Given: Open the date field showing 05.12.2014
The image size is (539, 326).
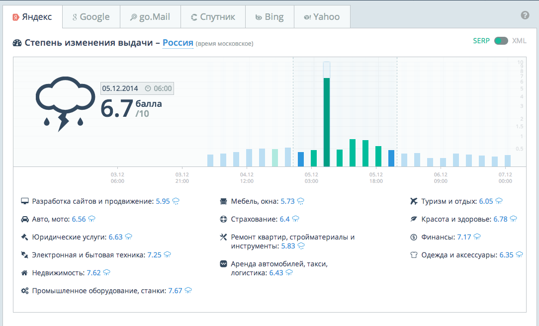Looking at the screenshot, I should point(120,88).
